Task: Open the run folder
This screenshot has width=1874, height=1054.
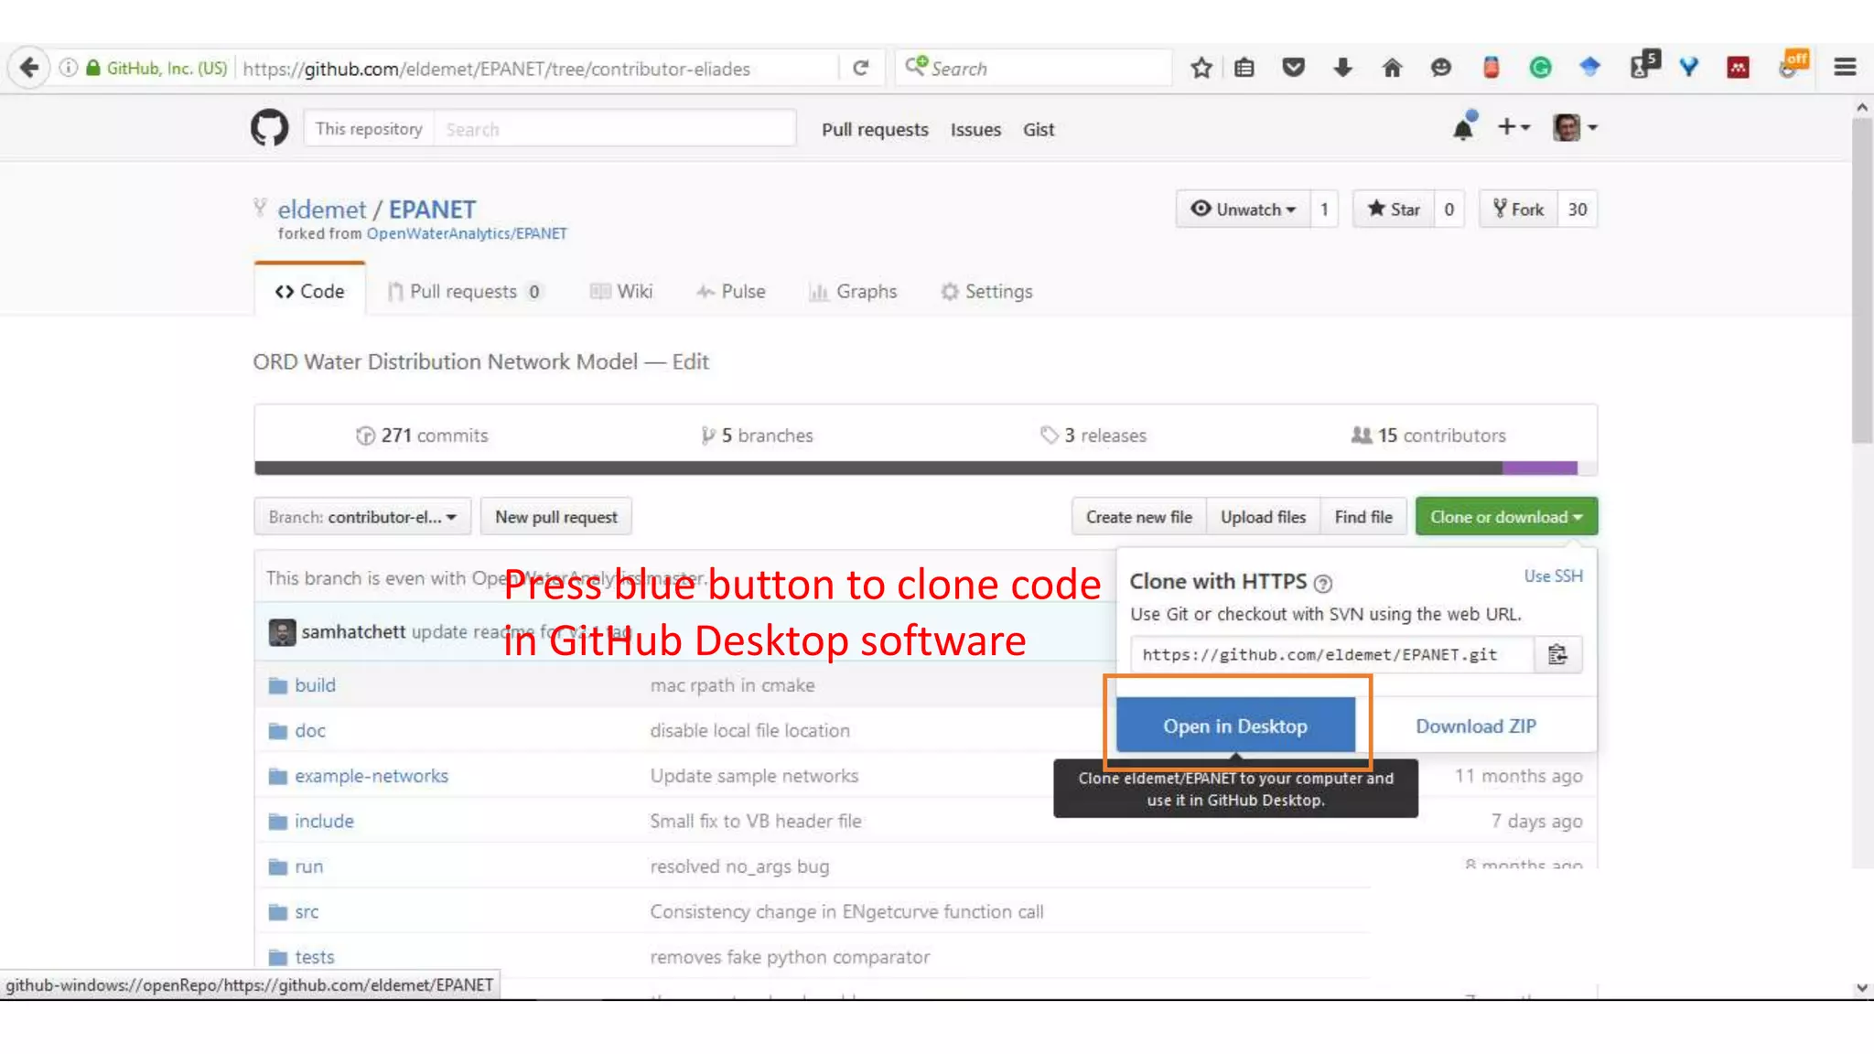Action: click(308, 866)
